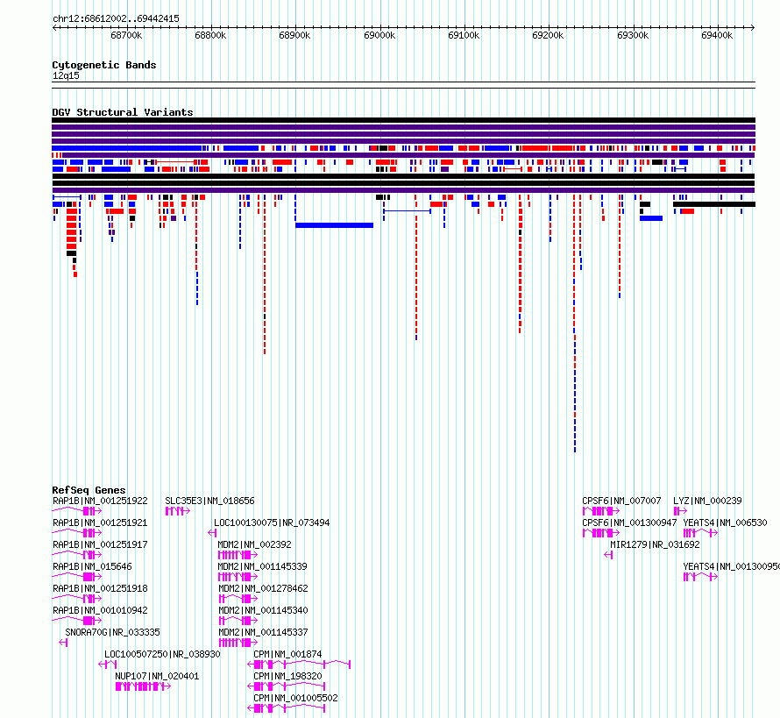Click LOC100130075|NR_073494 label
This screenshot has height=718, width=780.
point(272,523)
